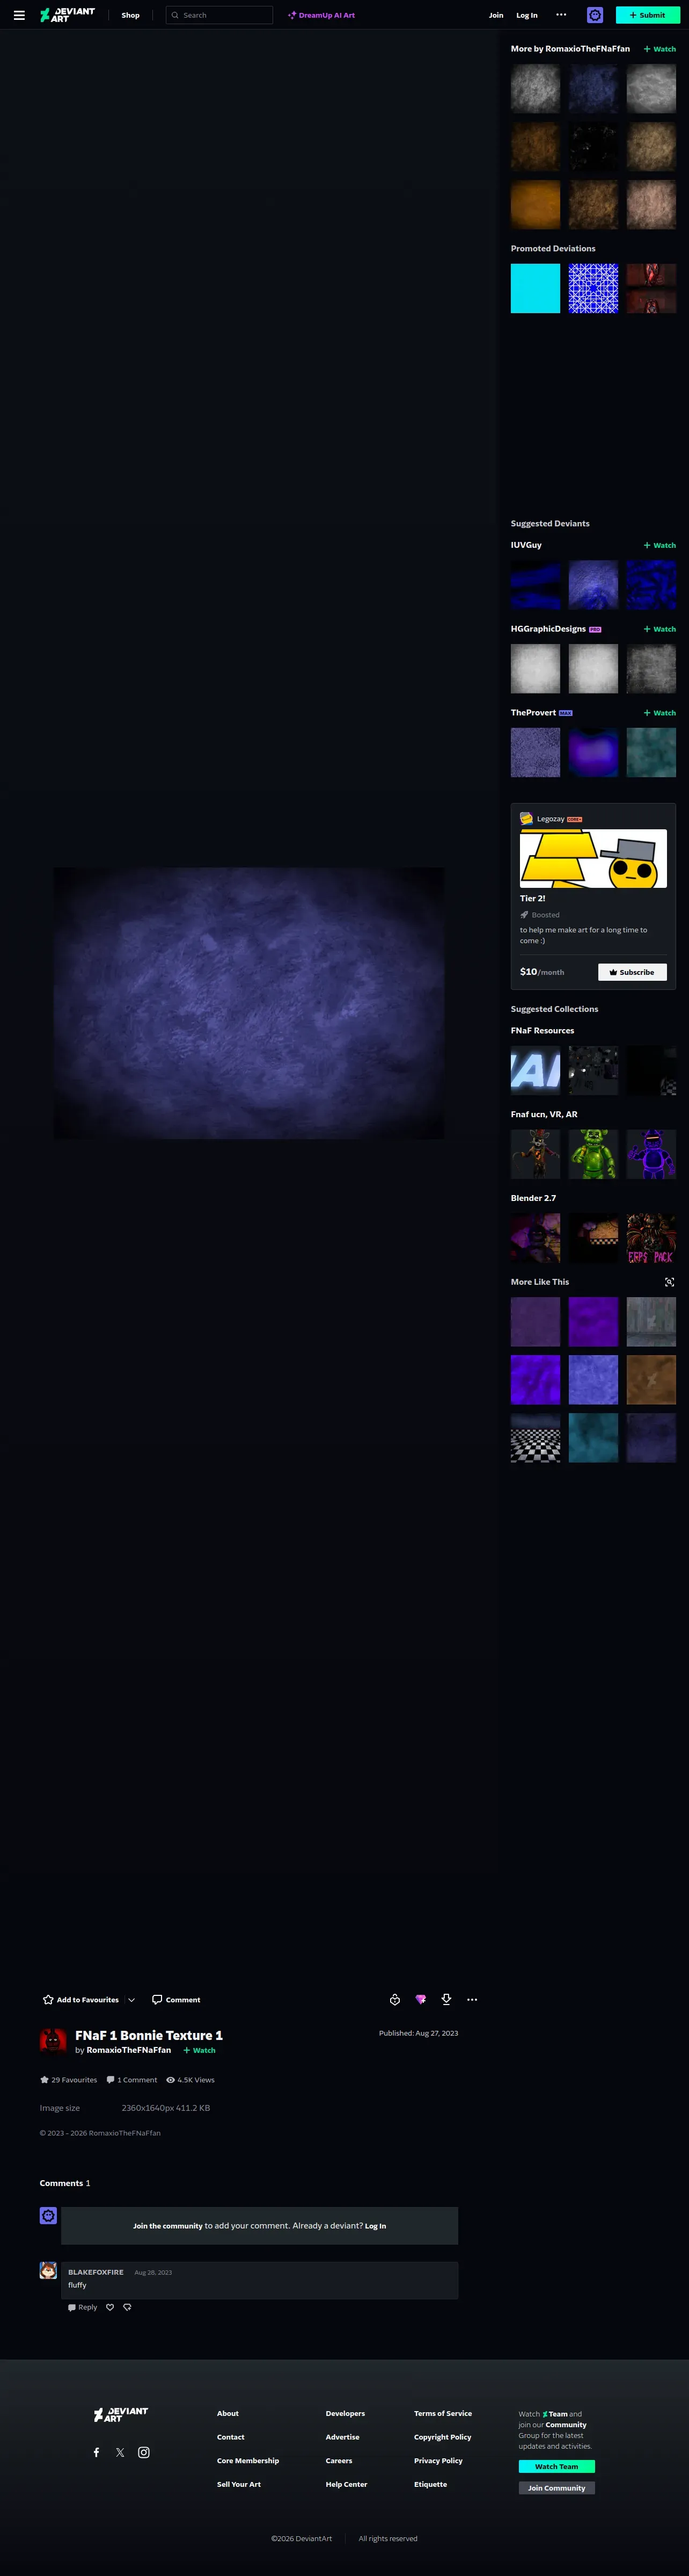Like the fluffy comment heart icon
The width and height of the screenshot is (689, 2576).
click(x=110, y=2307)
